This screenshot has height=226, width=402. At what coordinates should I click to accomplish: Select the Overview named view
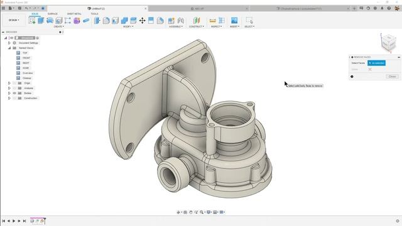point(28,73)
